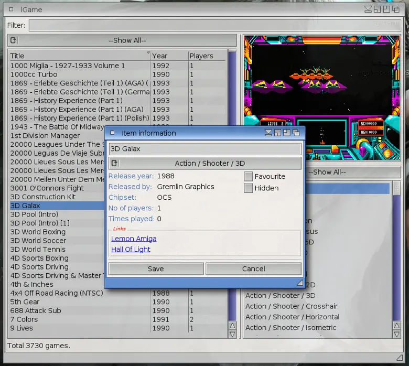Screen dimensions: 409x366
Task: Click the game list scroll-up arrow
Action: 232,326
